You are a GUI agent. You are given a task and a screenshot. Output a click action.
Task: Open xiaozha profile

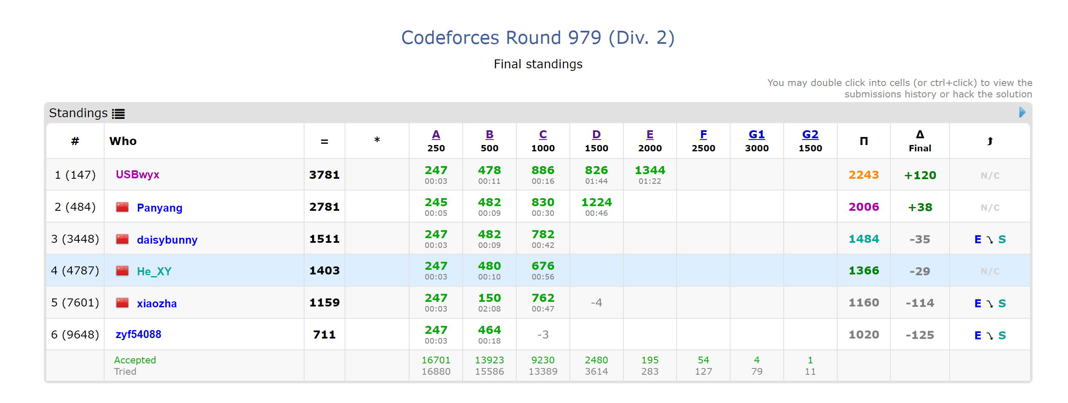coord(156,304)
